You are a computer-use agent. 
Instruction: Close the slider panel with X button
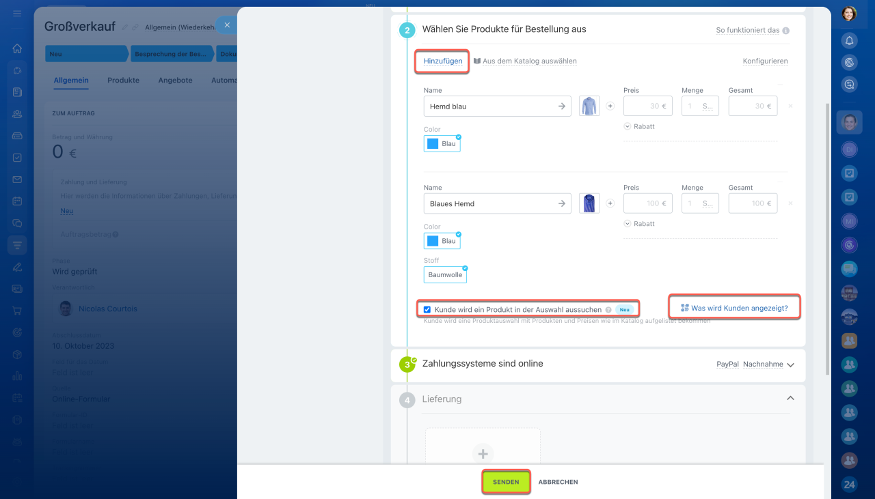tap(227, 25)
